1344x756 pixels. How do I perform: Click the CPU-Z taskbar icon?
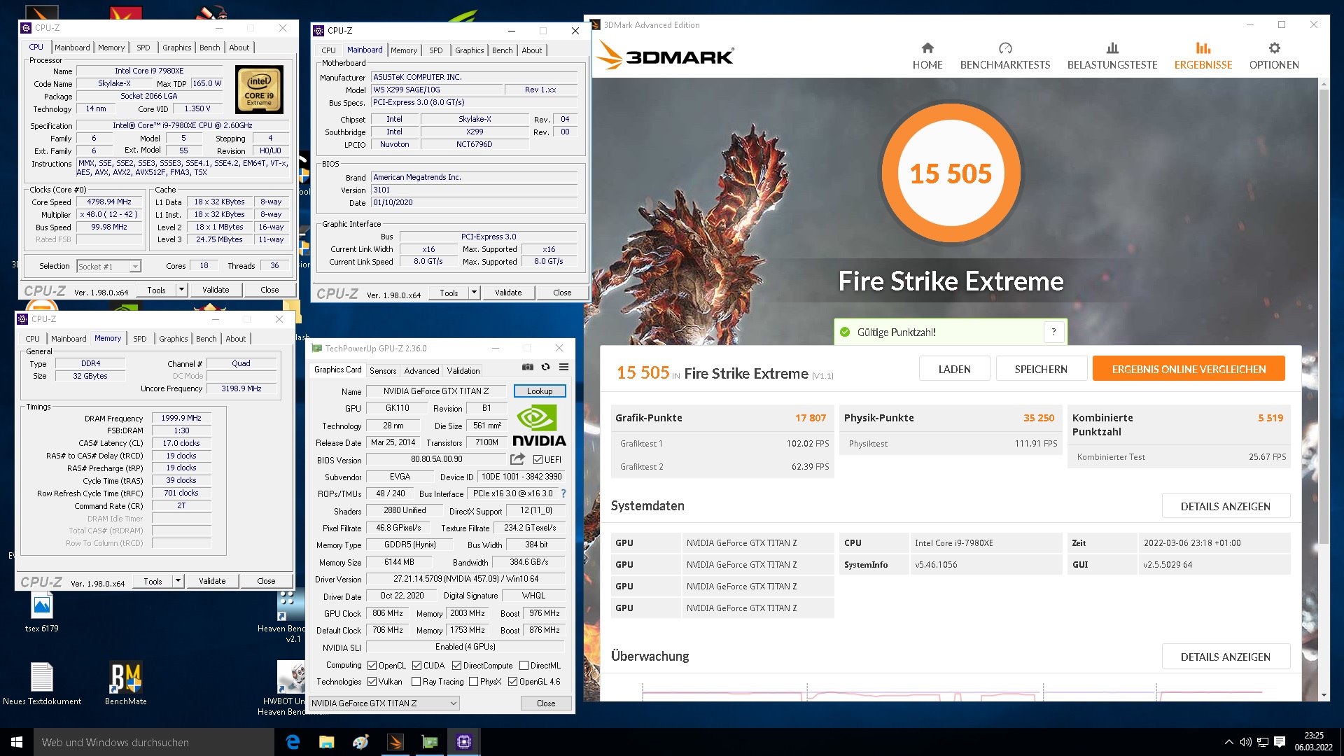[x=463, y=742]
